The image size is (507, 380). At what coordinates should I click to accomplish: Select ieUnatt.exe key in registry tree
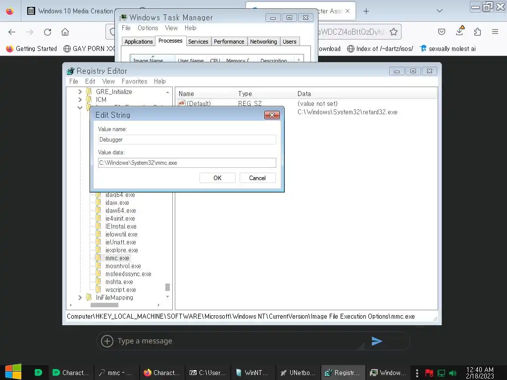pos(120,242)
